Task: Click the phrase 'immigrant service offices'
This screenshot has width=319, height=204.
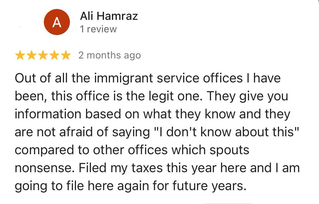Action: (x=168, y=78)
